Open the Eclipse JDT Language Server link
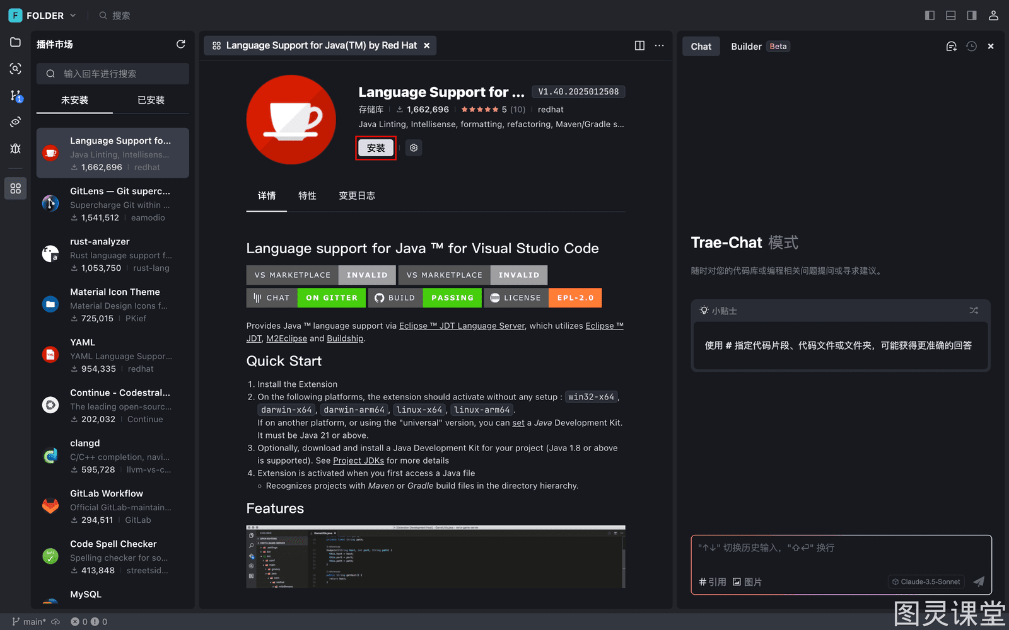1009x630 pixels. (462, 326)
